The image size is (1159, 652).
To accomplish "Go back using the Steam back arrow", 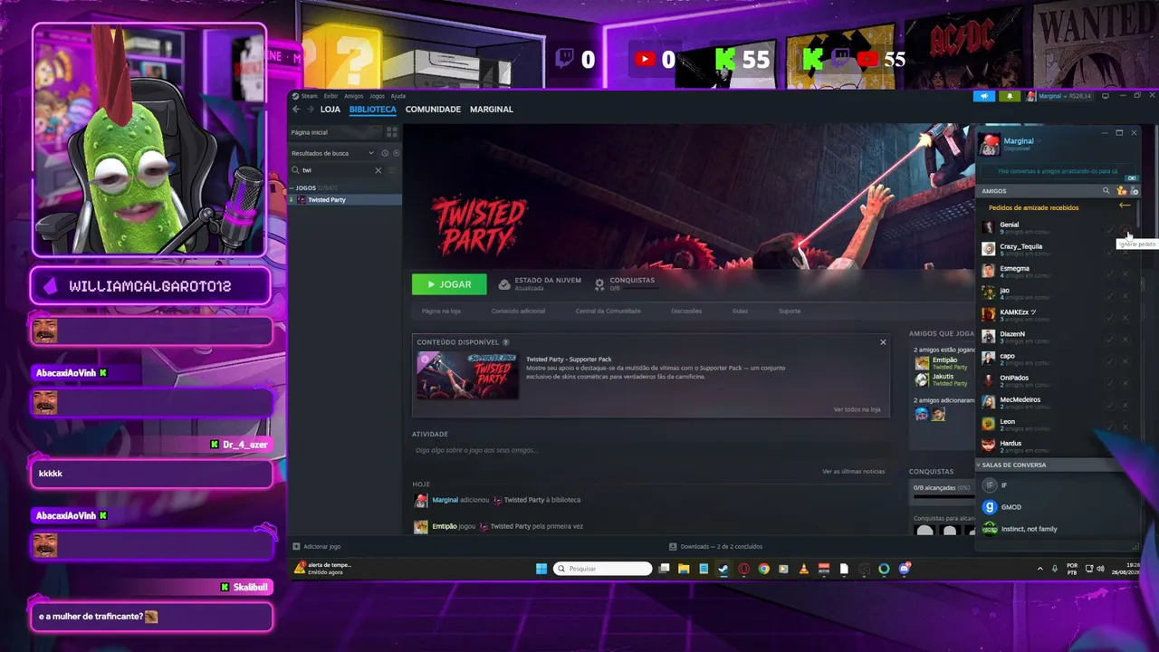I will pos(296,109).
